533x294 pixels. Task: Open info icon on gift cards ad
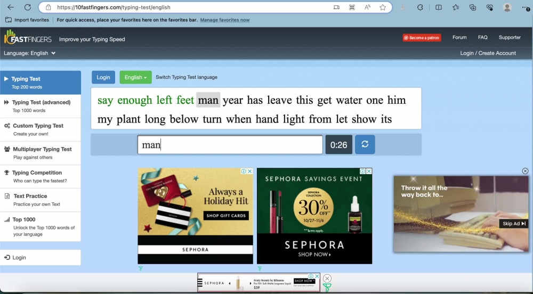pyautogui.click(x=244, y=171)
